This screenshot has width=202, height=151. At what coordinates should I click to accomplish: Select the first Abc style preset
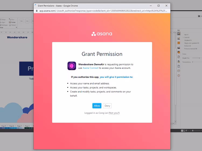pos(21,21)
